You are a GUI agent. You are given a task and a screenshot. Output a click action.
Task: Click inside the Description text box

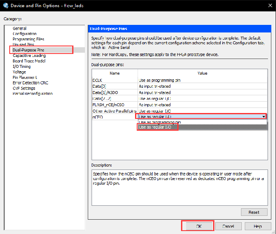click(x=180, y=188)
